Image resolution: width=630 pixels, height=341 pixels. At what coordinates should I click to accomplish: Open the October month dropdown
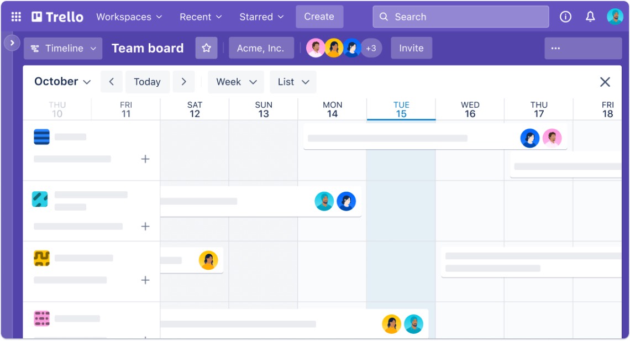(x=61, y=81)
